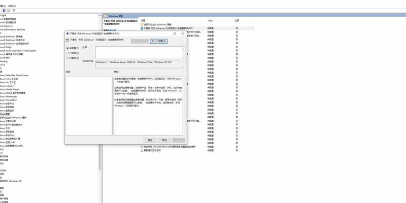Image resolution: width=406 pixels, height=203 pixels.
Task: Click the policy icon in dialog title bar
Action: coord(67,33)
